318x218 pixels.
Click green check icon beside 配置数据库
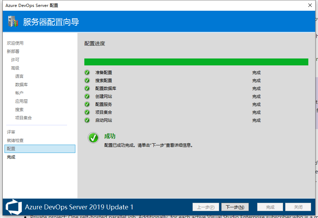[87, 89]
